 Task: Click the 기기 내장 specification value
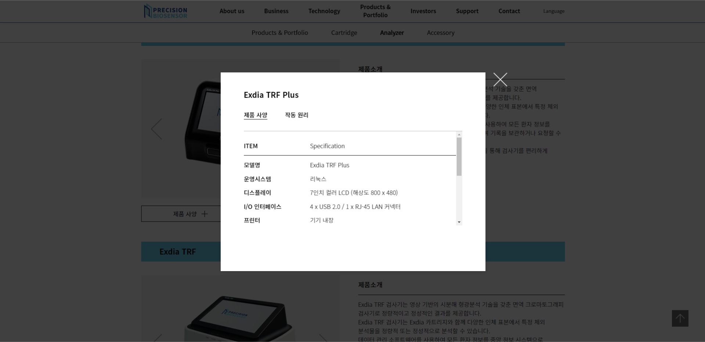click(x=322, y=220)
